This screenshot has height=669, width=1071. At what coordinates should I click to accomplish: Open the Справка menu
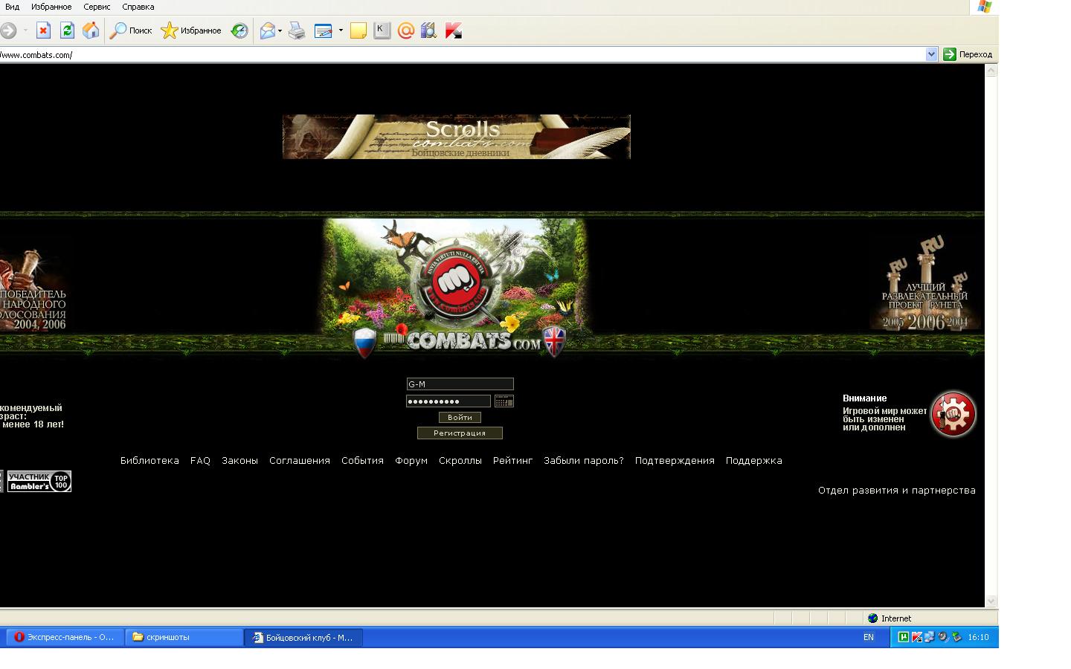click(138, 7)
